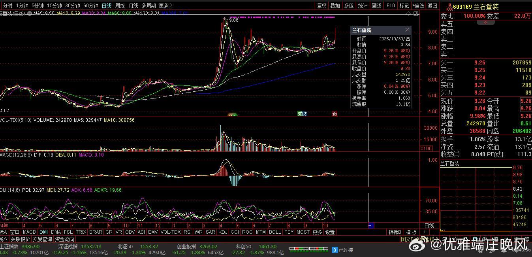Select the 15分钟 period tab
The height and width of the screenshot is (257, 532).
(55, 6)
